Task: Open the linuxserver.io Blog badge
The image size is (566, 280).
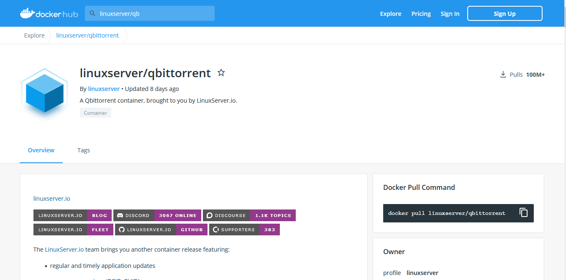Action: tap(72, 215)
